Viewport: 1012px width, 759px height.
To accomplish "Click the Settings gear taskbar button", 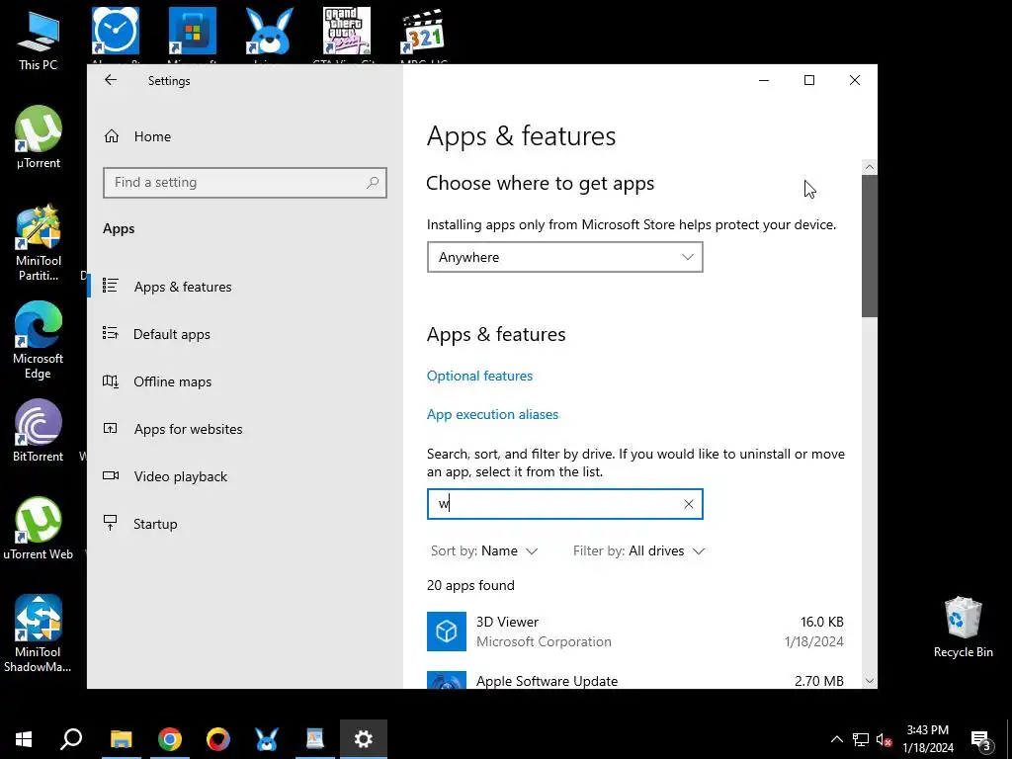I will (364, 739).
